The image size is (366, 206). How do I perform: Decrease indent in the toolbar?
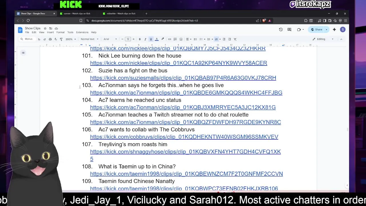(224, 39)
